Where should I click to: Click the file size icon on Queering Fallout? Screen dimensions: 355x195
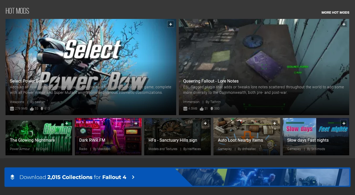coord(185,109)
